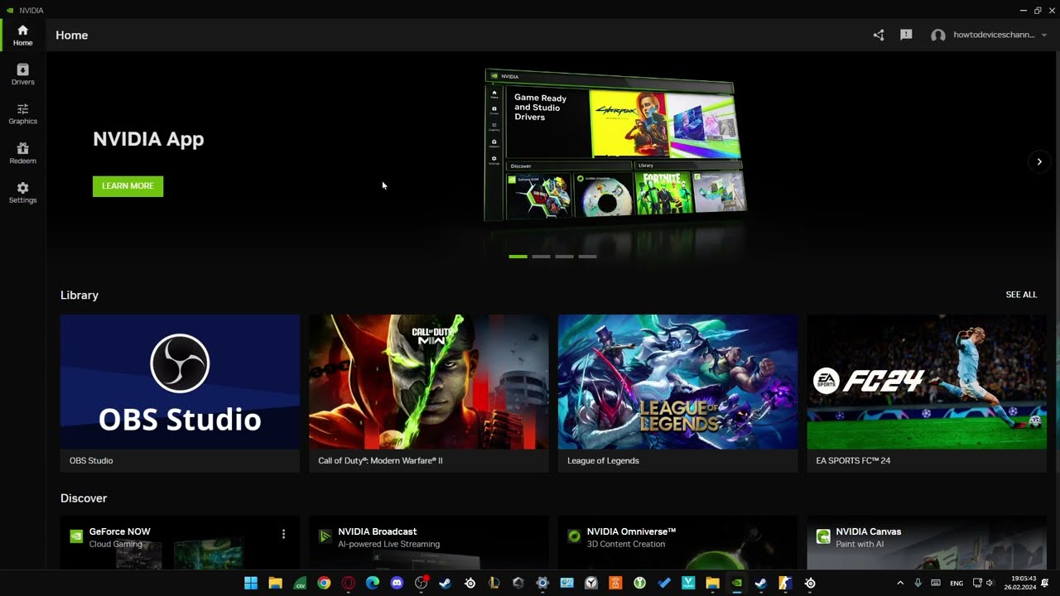Viewport: 1060px width, 596px height.
Task: Open the League of Legends artwork
Action: [677, 382]
